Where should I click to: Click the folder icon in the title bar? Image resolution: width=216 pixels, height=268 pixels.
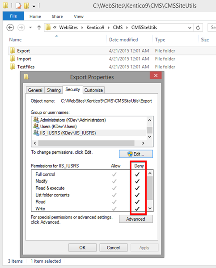(x=5, y=5)
